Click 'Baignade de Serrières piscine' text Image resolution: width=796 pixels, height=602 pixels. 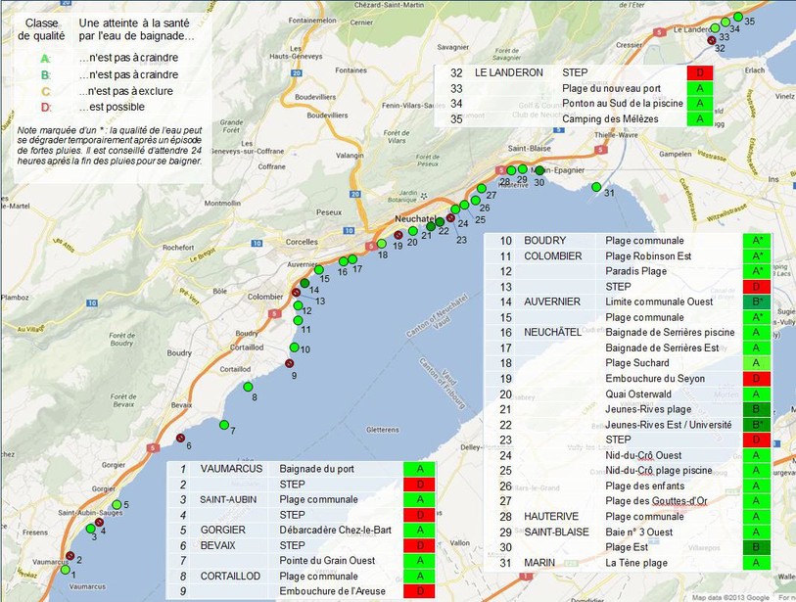pyautogui.click(x=670, y=333)
